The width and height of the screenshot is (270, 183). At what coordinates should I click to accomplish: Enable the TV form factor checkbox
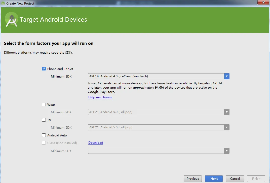[x=44, y=120]
